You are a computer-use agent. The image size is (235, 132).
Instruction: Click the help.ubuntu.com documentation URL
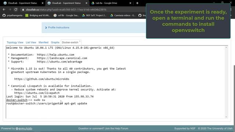click(x=55, y=55)
